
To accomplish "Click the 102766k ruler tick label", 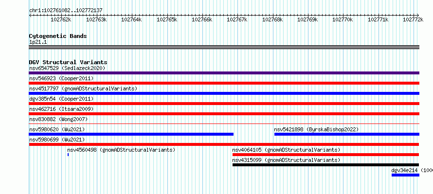I will (202, 19).
